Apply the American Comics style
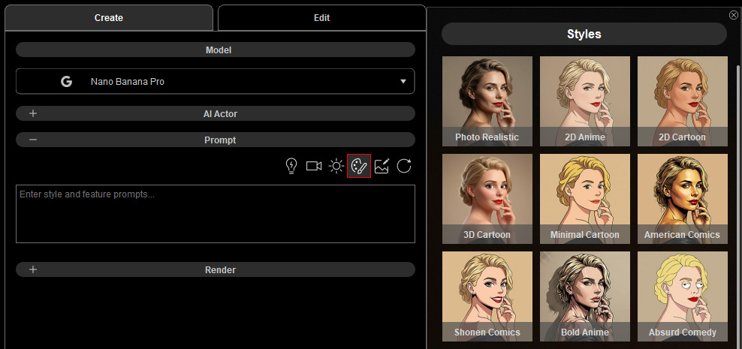The height and width of the screenshot is (349, 742). (x=683, y=199)
